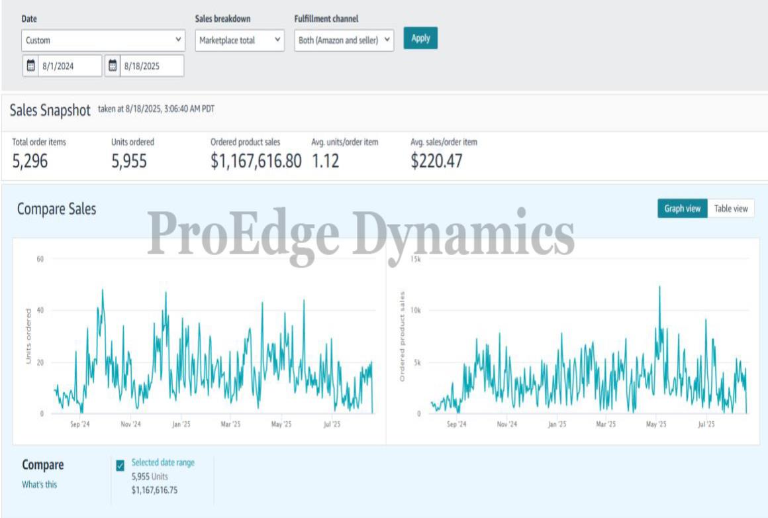Open the Fulfillment channel dropdown

344,40
